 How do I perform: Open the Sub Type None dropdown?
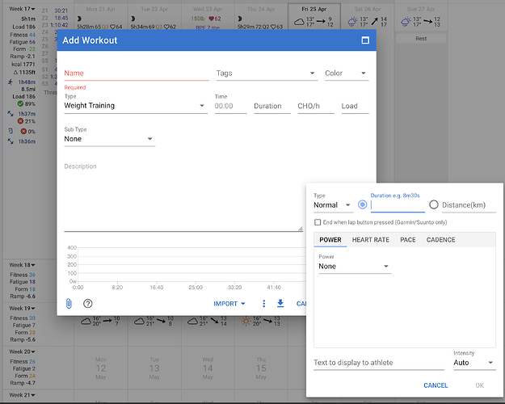tap(110, 139)
